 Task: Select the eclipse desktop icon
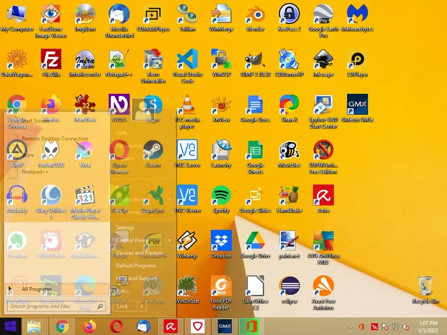(289, 290)
